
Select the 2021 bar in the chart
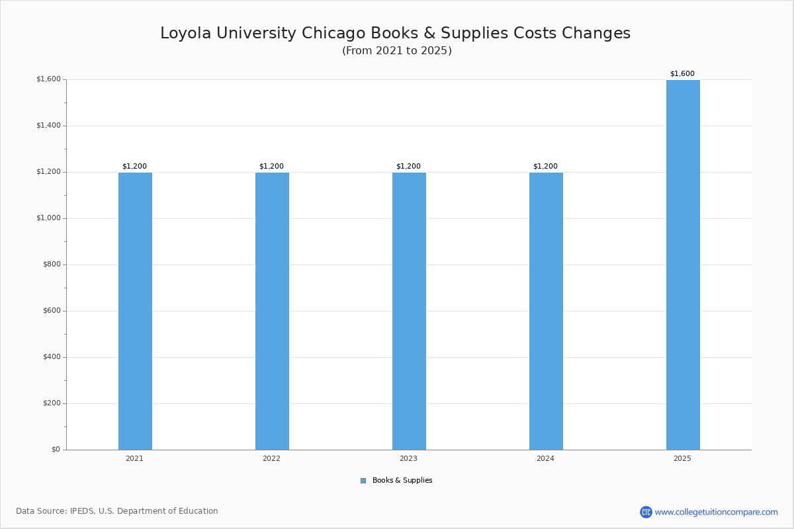pos(135,311)
